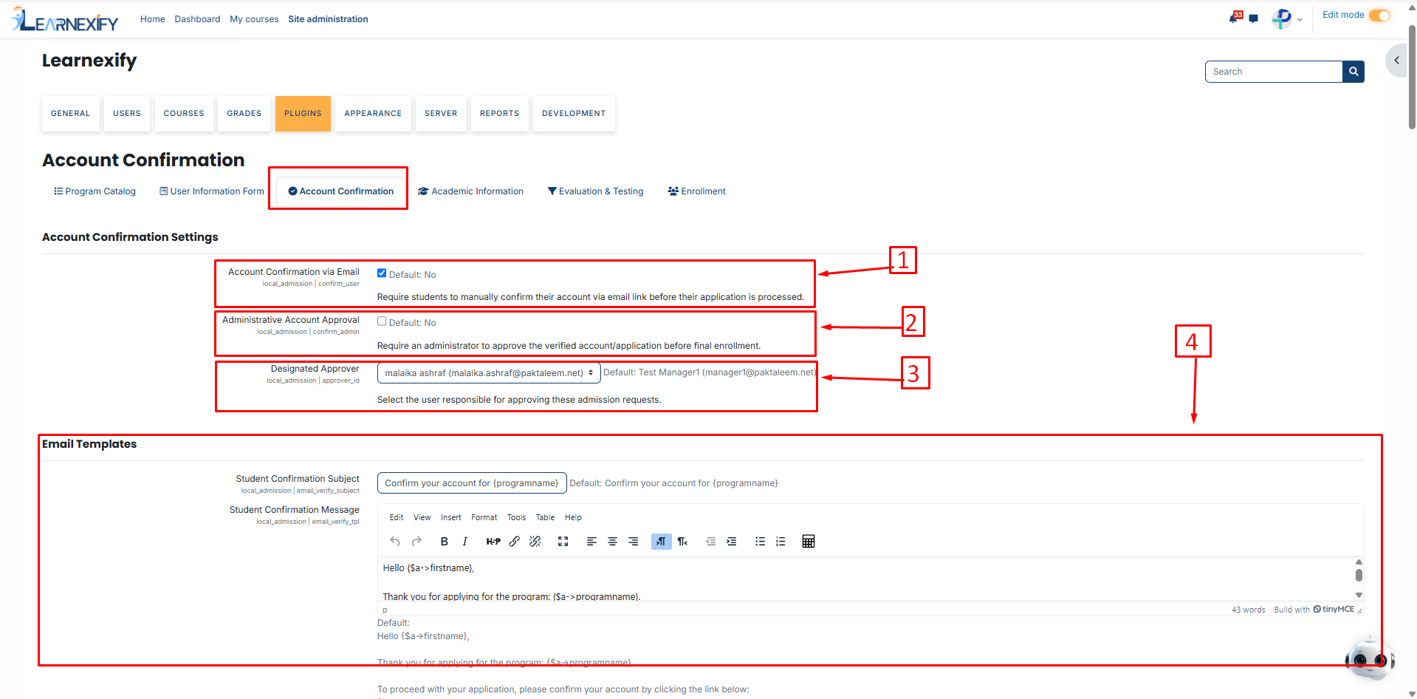Click the insert table icon
Image resolution: width=1417 pixels, height=699 pixels.
pos(809,542)
